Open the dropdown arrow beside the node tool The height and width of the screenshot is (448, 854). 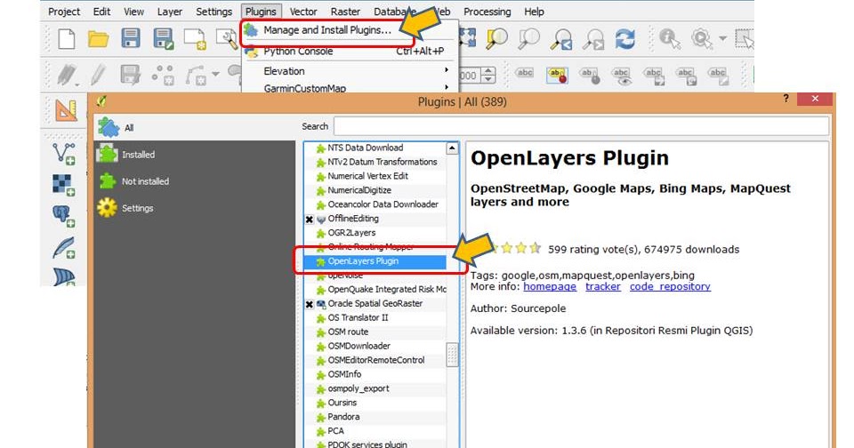(215, 74)
